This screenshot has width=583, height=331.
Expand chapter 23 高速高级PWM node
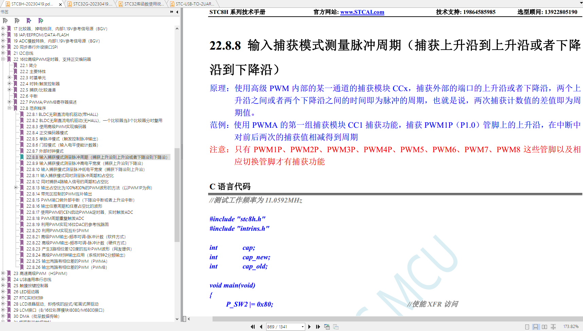coord(3,273)
